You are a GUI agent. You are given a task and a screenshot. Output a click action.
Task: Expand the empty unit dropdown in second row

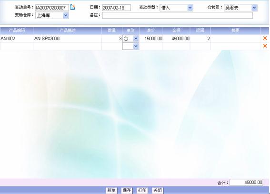coord(130,46)
